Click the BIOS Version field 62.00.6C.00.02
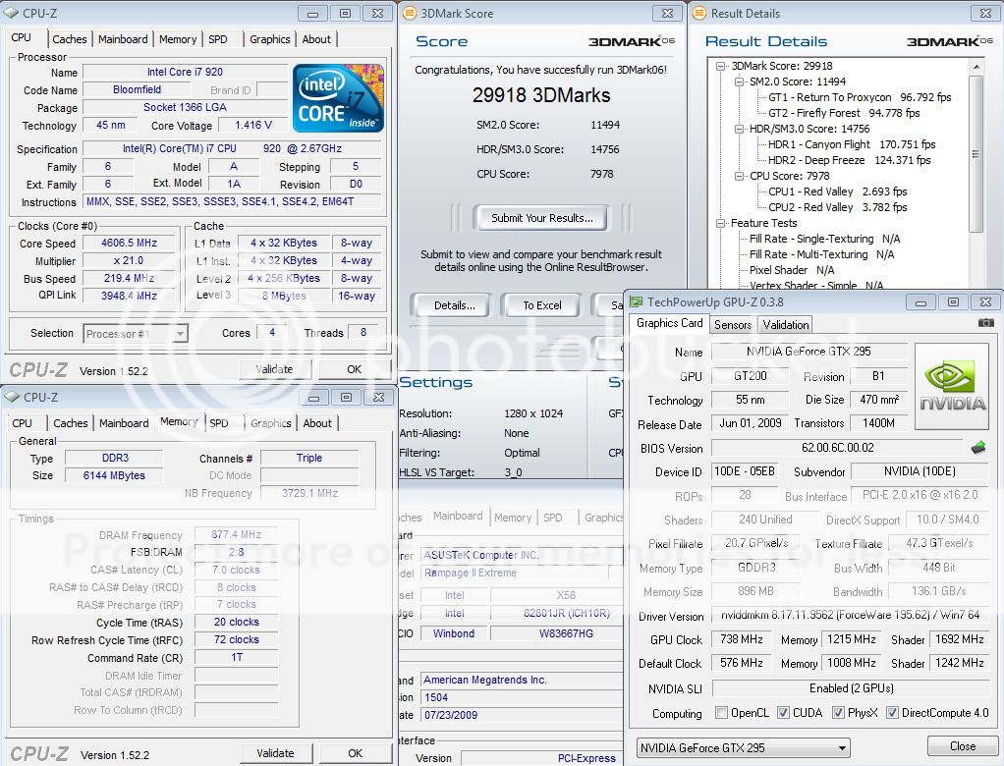Screen dimensions: 1004x766 838,448
